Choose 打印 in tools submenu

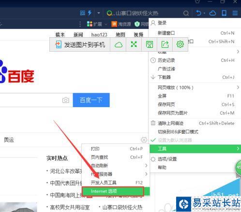(x=116, y=149)
